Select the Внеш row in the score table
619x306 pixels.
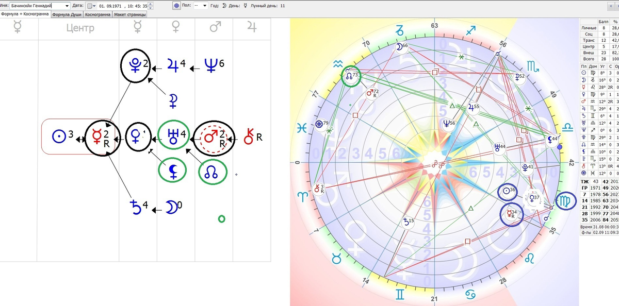pos(599,53)
